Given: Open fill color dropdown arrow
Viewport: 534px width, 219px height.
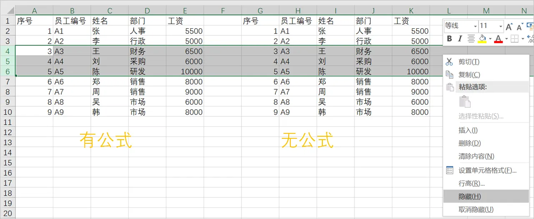Looking at the screenshot, I should pyautogui.click(x=490, y=39).
